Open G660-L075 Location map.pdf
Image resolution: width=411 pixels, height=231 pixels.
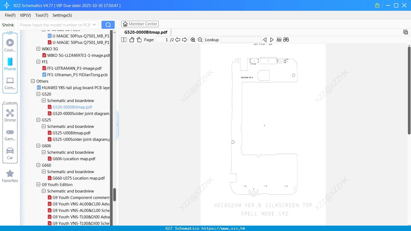[x=76, y=178]
